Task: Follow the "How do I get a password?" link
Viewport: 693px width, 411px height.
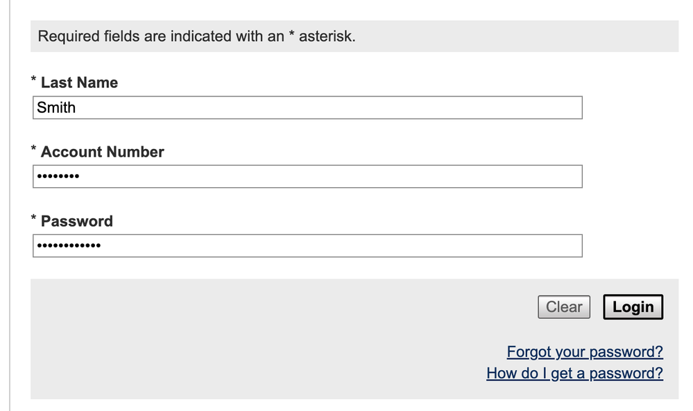Action: (x=574, y=374)
